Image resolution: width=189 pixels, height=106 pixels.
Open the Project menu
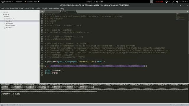pyautogui.click(x=45, y=9)
